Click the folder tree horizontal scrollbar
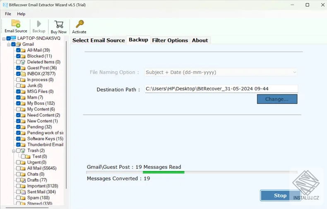This screenshot has height=209, width=327. click(27, 208)
